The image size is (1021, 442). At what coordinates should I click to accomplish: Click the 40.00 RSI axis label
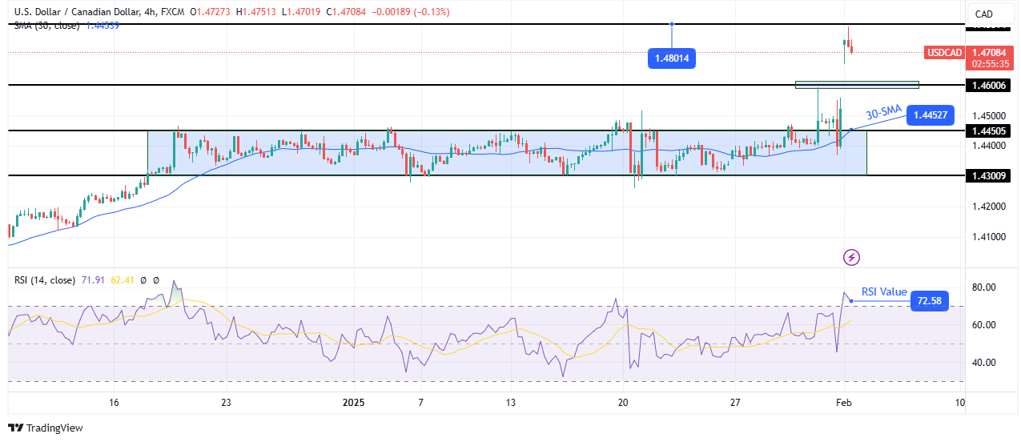point(984,362)
